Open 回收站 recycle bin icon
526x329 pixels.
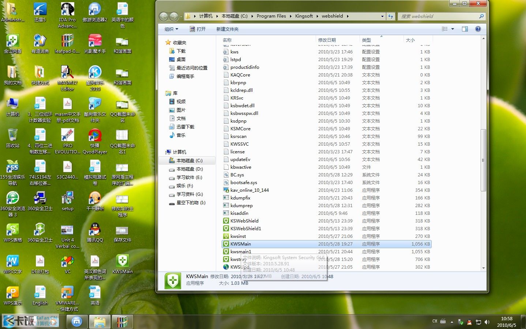tap(12, 138)
